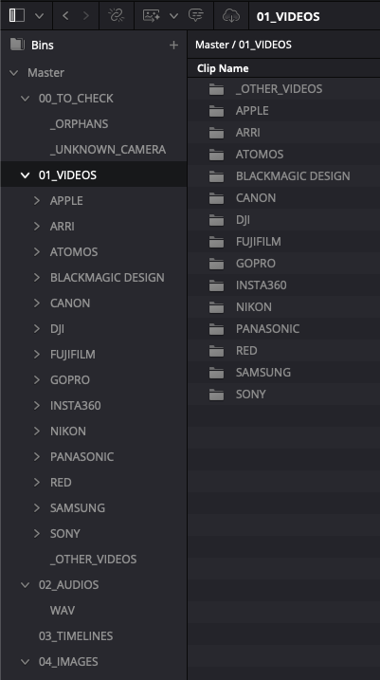The width and height of the screenshot is (380, 680).
Task: Select the WAV bin
Action: click(63, 611)
